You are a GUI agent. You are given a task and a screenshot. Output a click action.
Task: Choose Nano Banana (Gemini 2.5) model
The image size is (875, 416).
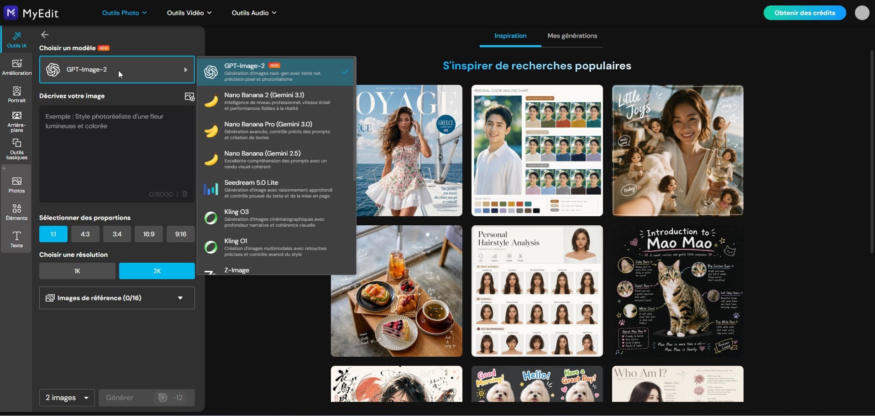click(x=276, y=160)
